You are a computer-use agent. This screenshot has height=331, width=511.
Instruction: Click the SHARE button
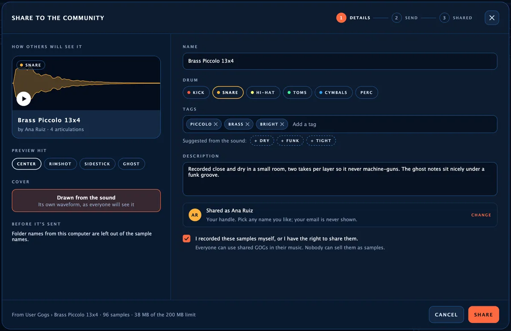(x=483, y=315)
